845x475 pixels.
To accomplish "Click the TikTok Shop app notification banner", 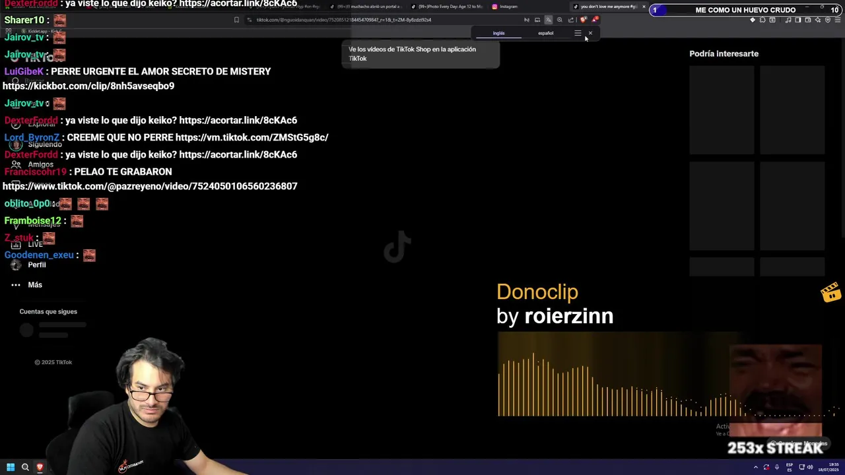I will point(421,53).
